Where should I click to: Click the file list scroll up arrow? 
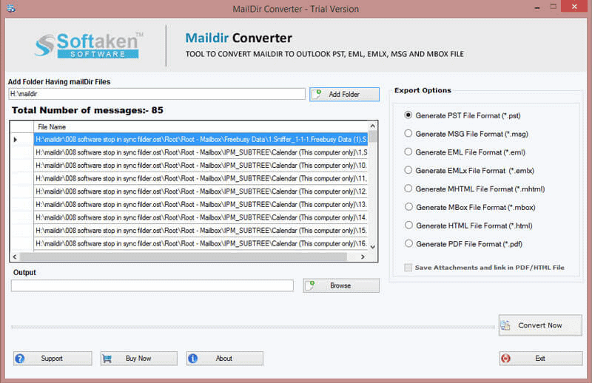pos(373,126)
